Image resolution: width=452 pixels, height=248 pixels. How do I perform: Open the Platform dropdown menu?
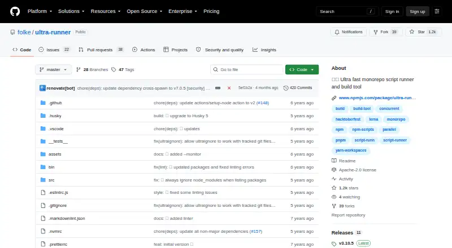[40, 11]
